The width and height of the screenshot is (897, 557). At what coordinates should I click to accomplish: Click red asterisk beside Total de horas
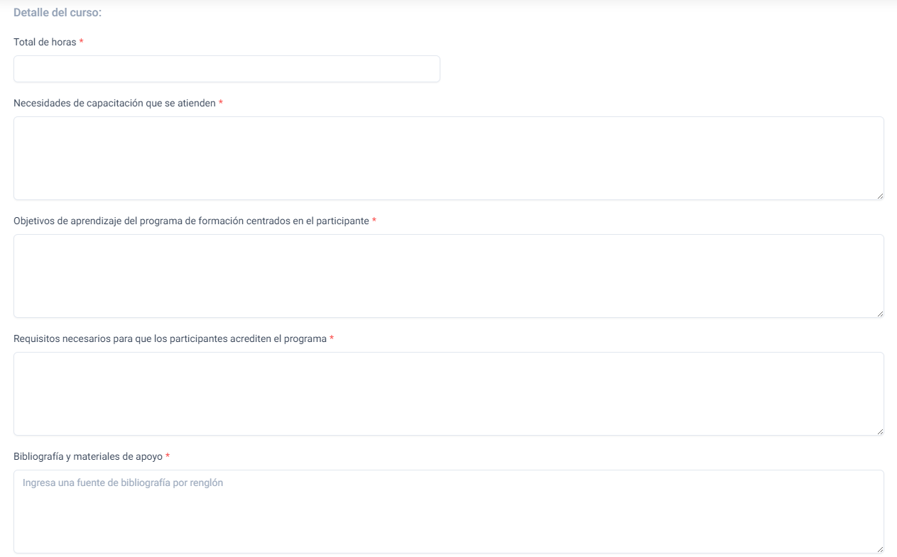(x=82, y=43)
